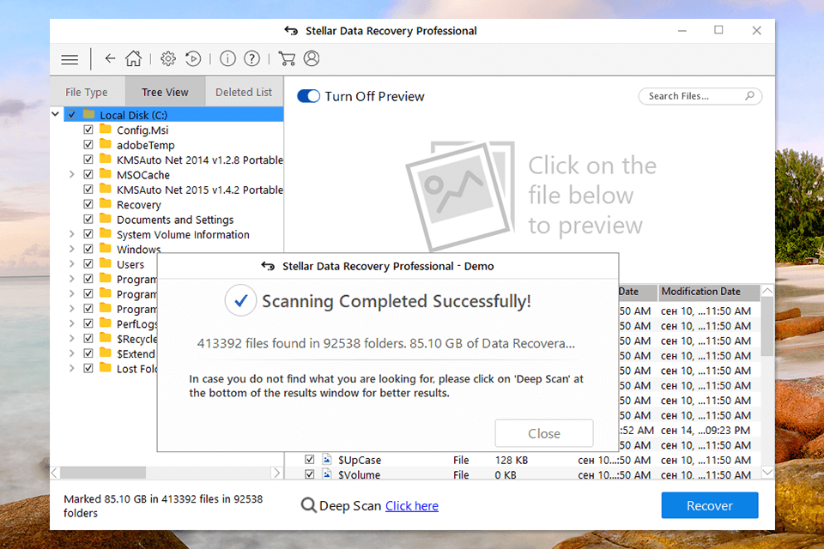Switch to the File Type tab
824x549 pixels.
click(87, 93)
